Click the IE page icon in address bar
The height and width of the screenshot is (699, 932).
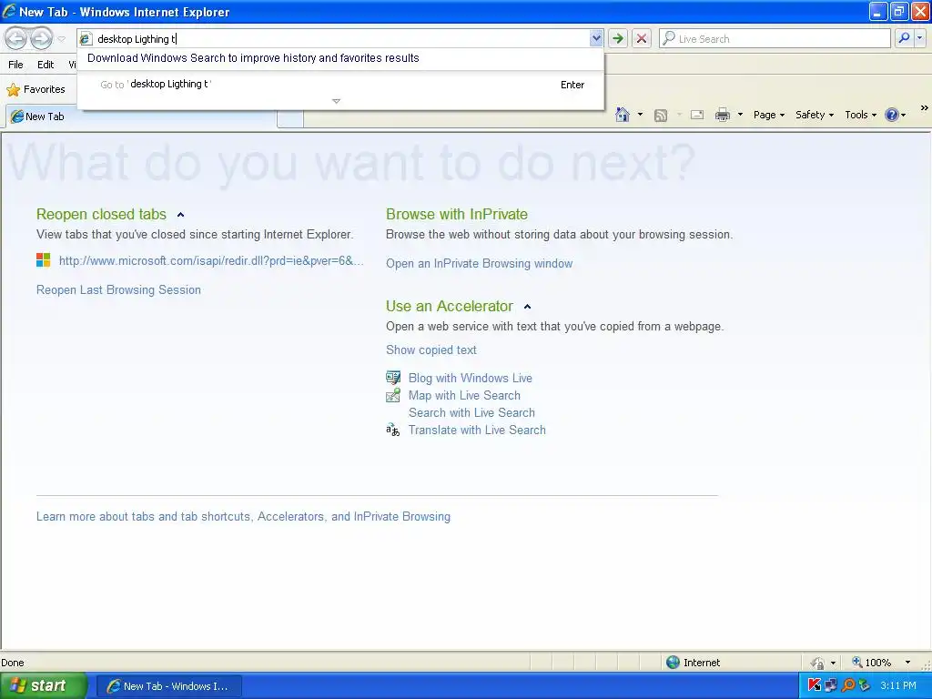[86, 38]
